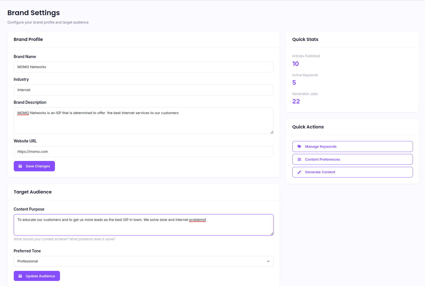Click the Save Changes button

[34, 166]
